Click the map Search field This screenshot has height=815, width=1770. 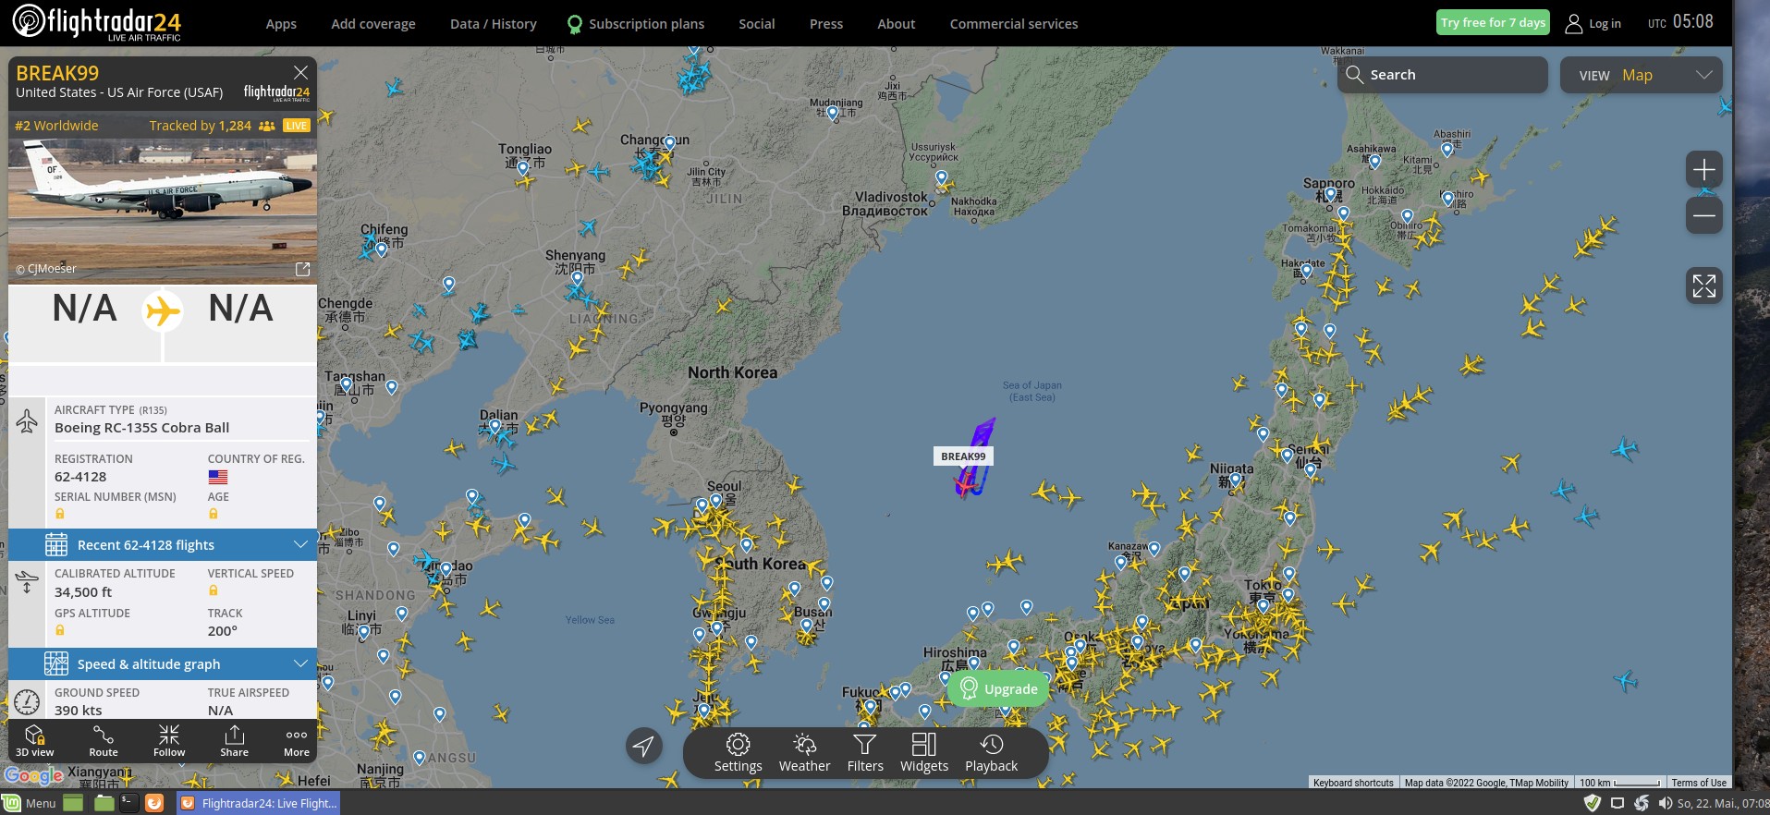1443,75
